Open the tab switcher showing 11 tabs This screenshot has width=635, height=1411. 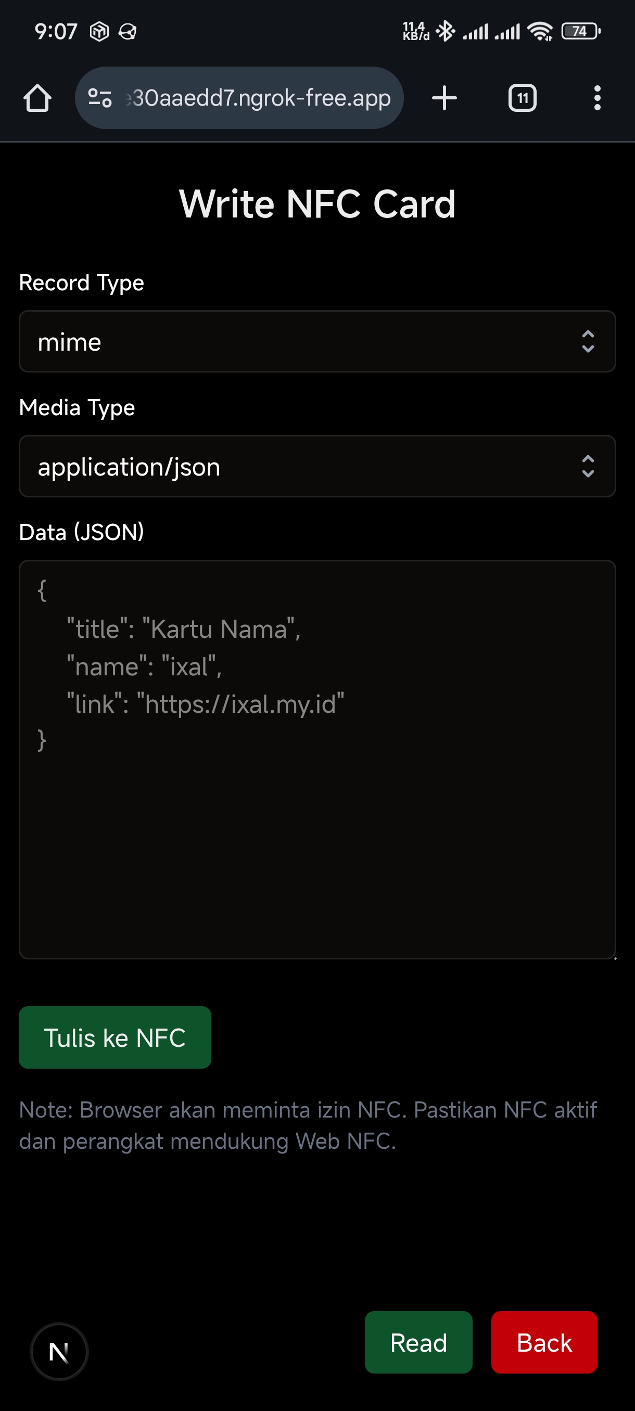click(x=522, y=98)
